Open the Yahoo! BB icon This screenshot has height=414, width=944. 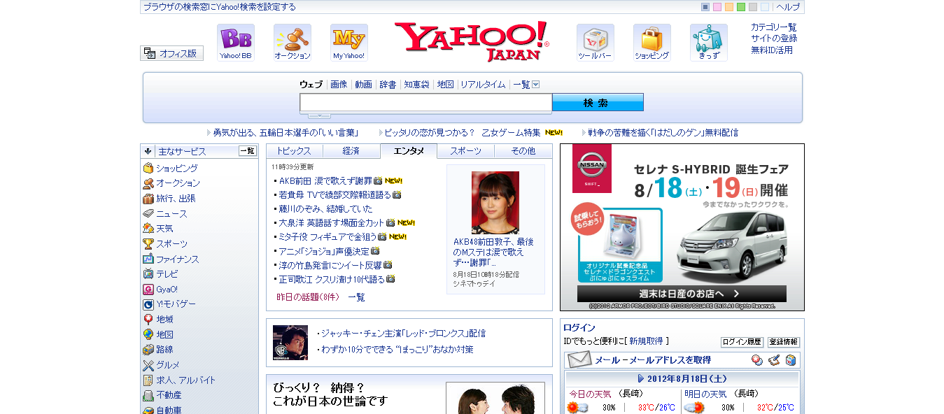[x=236, y=43]
